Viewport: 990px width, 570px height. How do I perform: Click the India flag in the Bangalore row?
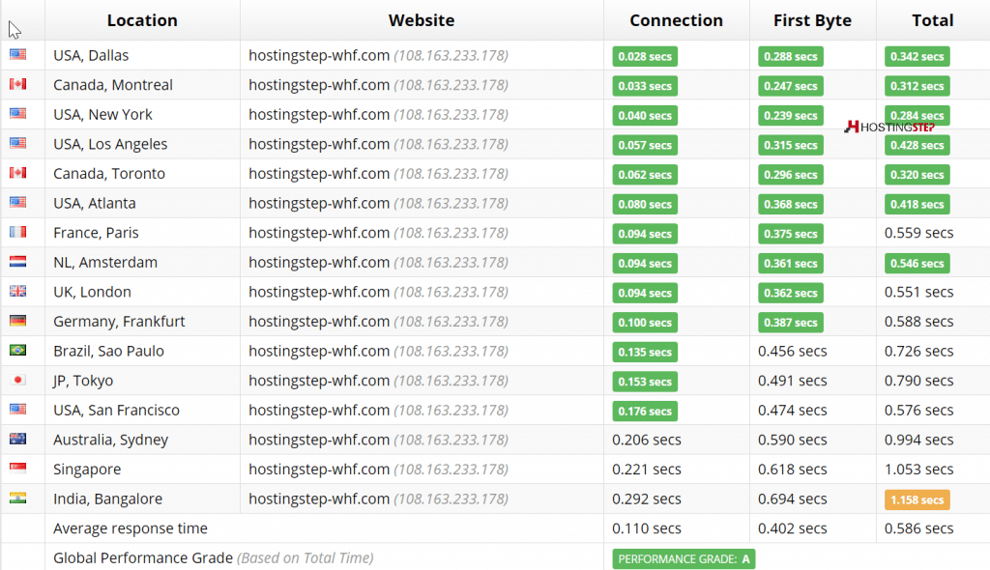(17, 499)
